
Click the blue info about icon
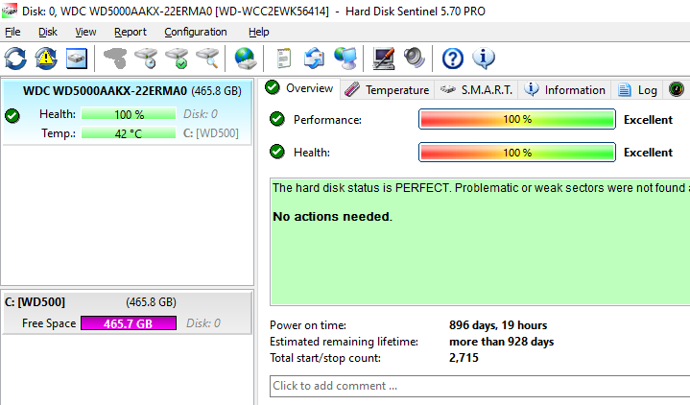point(483,59)
